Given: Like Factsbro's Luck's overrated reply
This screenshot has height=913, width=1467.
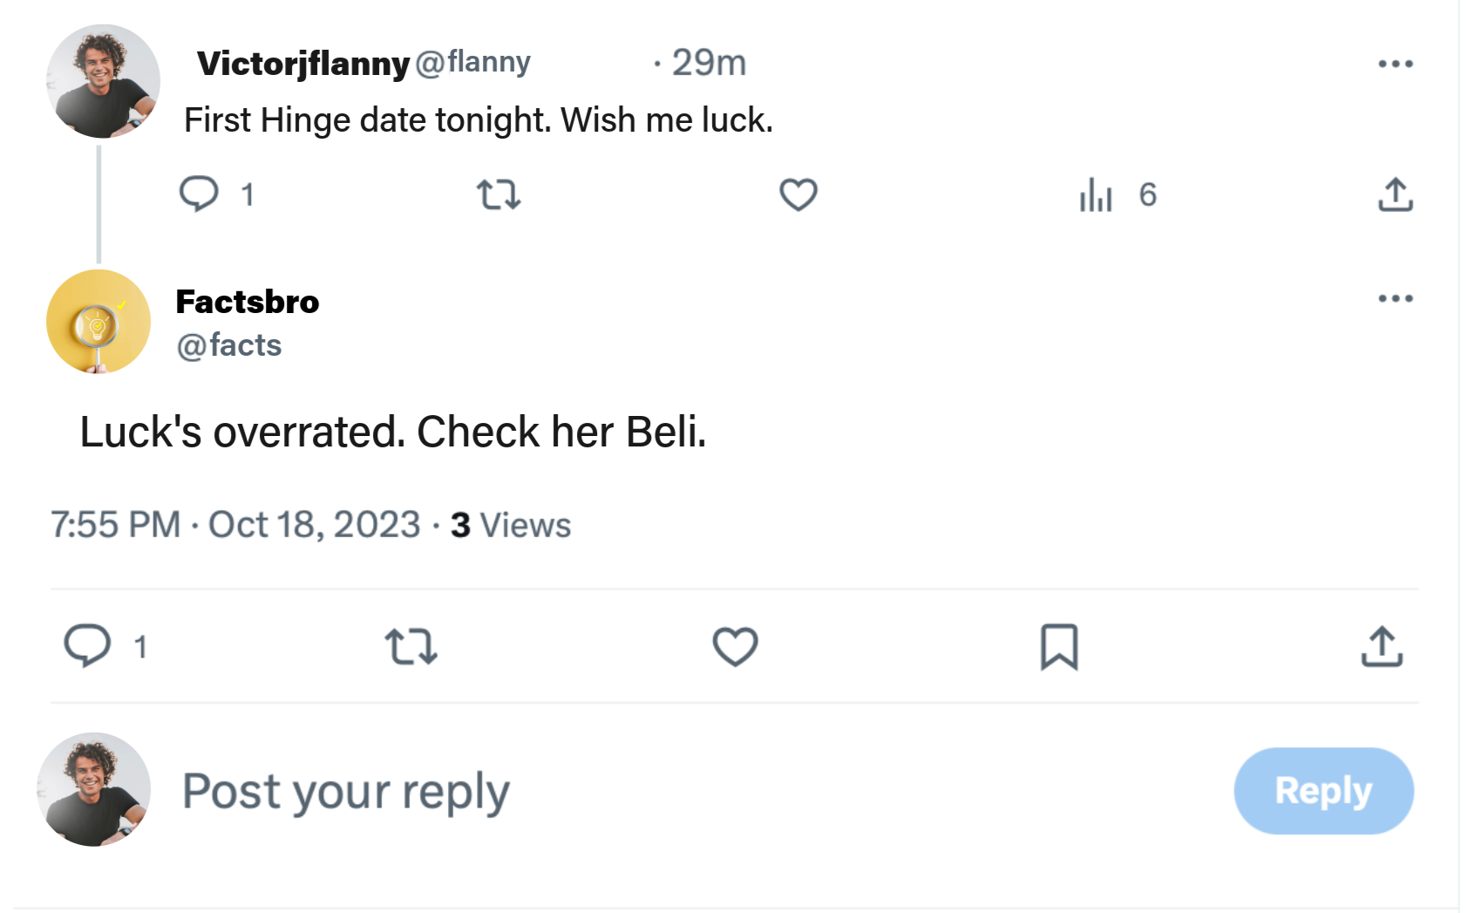Looking at the screenshot, I should 735,646.
